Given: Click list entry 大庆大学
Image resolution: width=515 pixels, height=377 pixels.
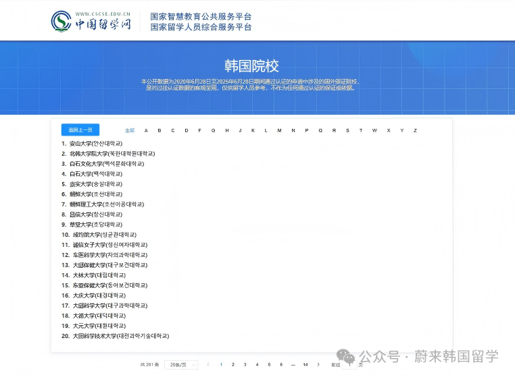Looking at the screenshot, I should 94,295.
